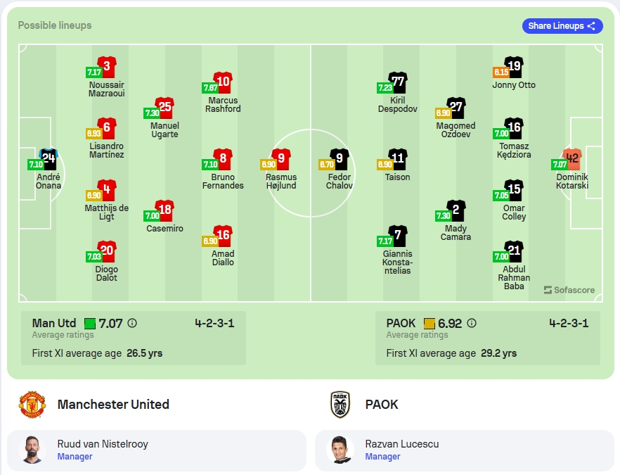The image size is (620, 475).
Task: Click Jonny Otto's 6.15 rating badge
Action: (501, 72)
